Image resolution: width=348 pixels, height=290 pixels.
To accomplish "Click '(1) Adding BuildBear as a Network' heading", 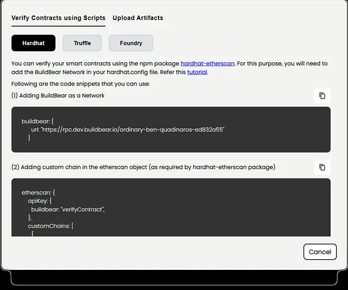I will [58, 95].
